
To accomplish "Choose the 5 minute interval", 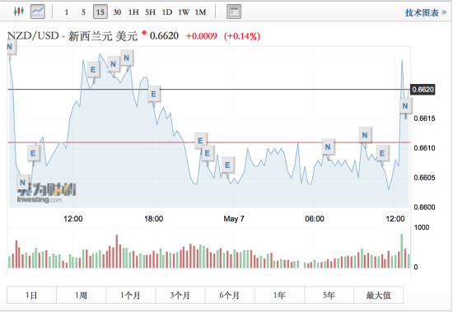I will 83,12.
